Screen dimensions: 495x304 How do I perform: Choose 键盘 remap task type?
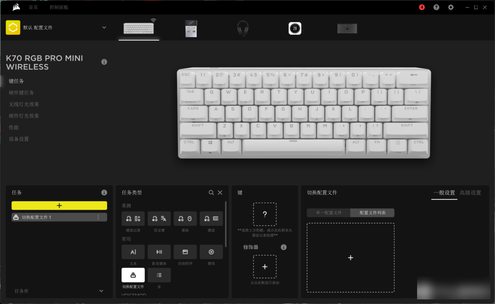click(211, 218)
